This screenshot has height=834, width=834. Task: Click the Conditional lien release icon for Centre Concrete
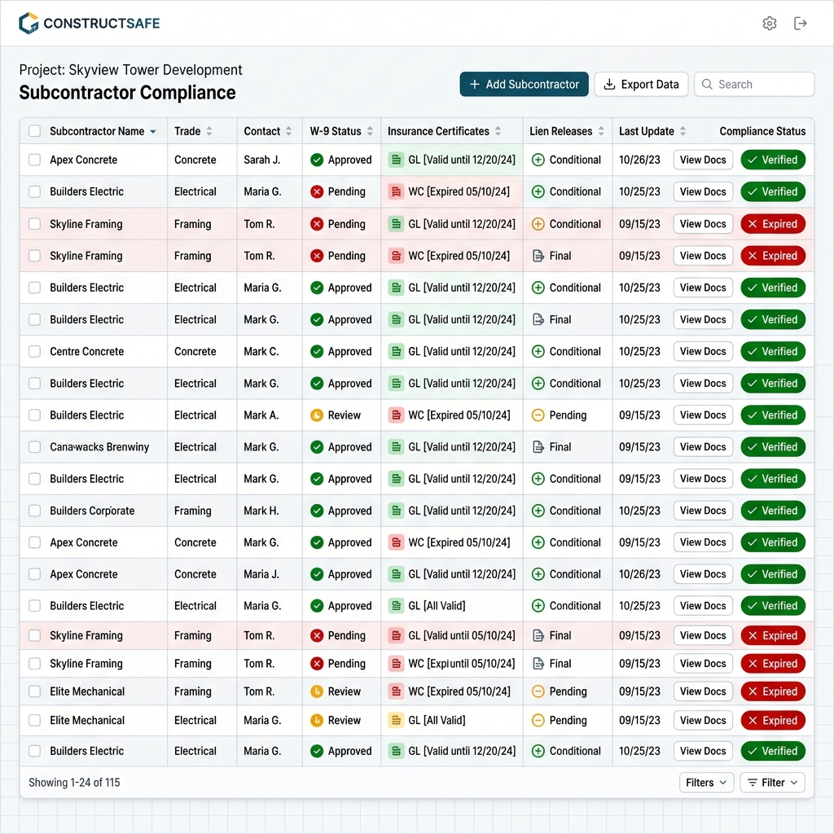538,351
